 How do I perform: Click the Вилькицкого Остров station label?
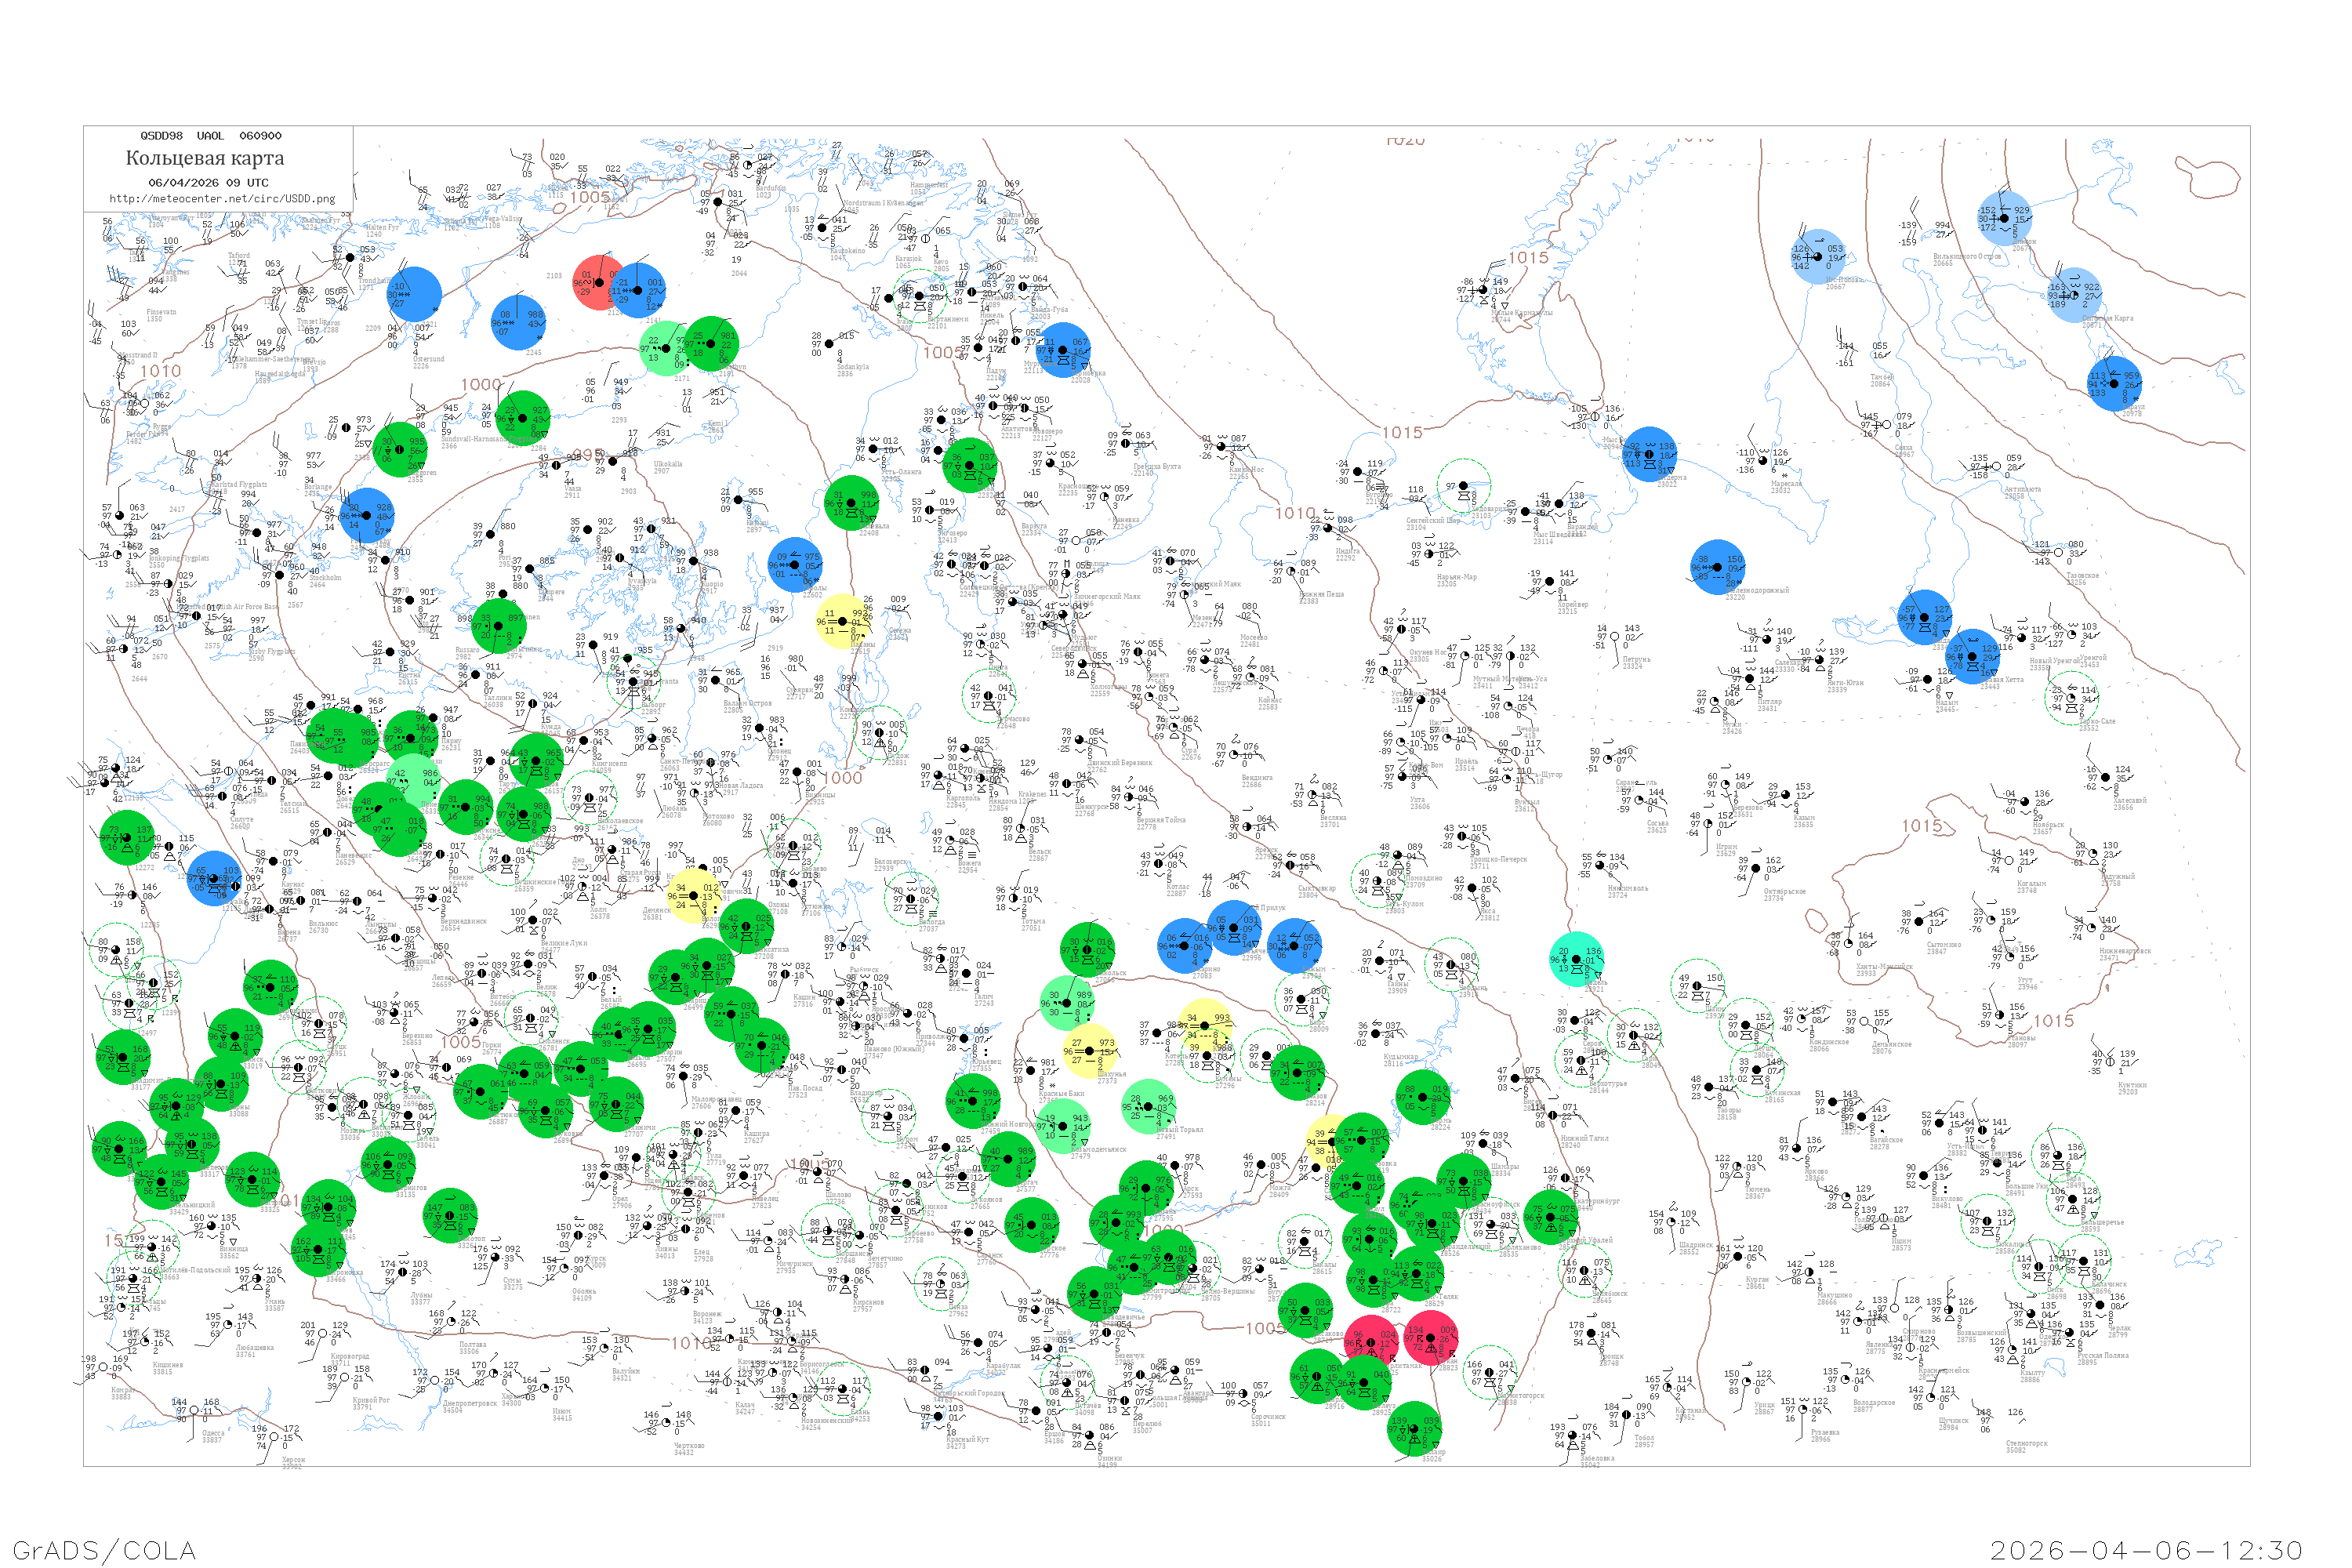[x=1966, y=258]
